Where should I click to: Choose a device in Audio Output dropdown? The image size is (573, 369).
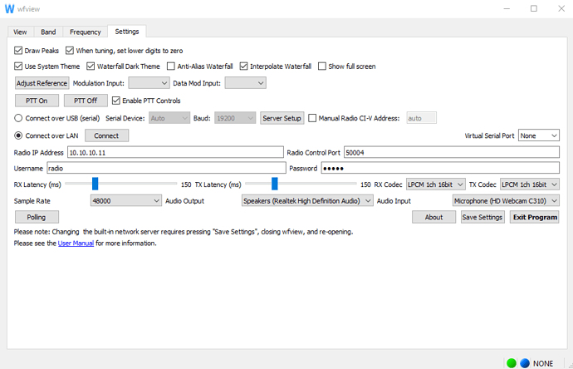coord(307,201)
